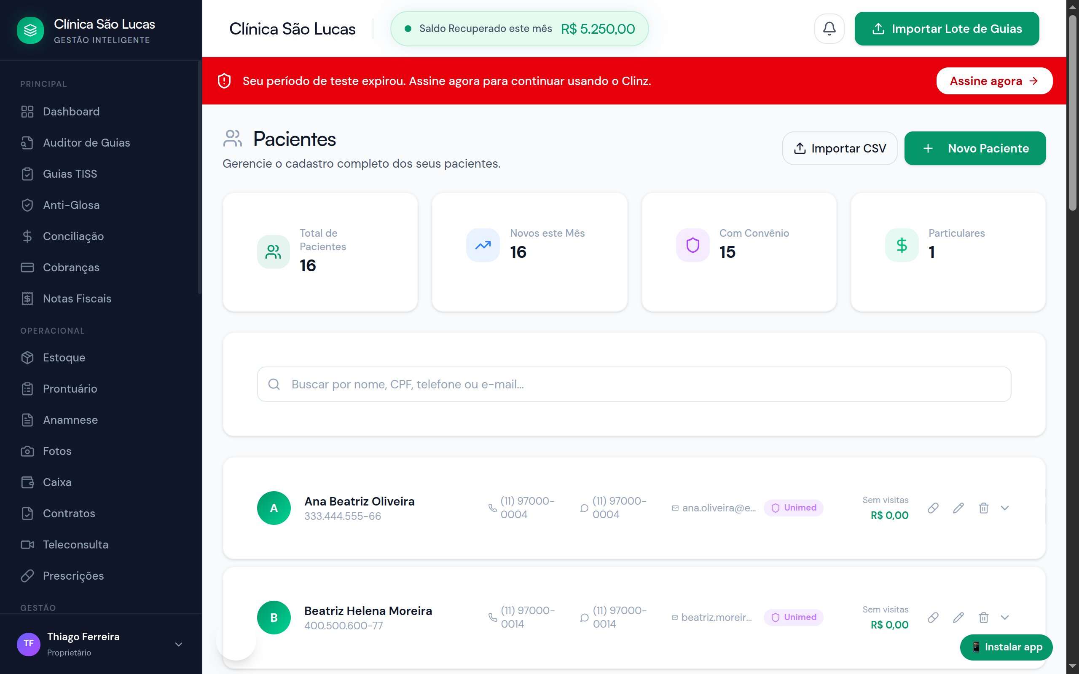1079x674 pixels.
Task: Click the Novo Paciente button
Action: click(x=974, y=148)
